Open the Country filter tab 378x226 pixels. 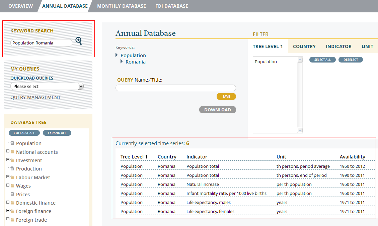(x=304, y=46)
